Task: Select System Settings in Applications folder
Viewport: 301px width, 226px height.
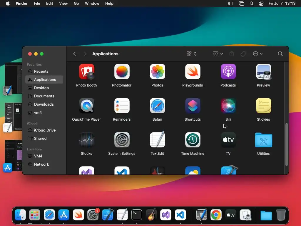Action: click(x=122, y=140)
